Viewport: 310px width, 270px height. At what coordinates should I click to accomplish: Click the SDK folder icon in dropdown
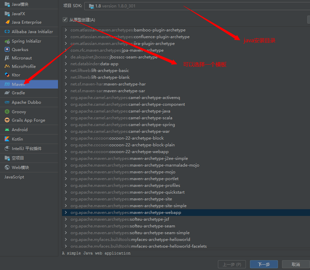[x=91, y=6]
